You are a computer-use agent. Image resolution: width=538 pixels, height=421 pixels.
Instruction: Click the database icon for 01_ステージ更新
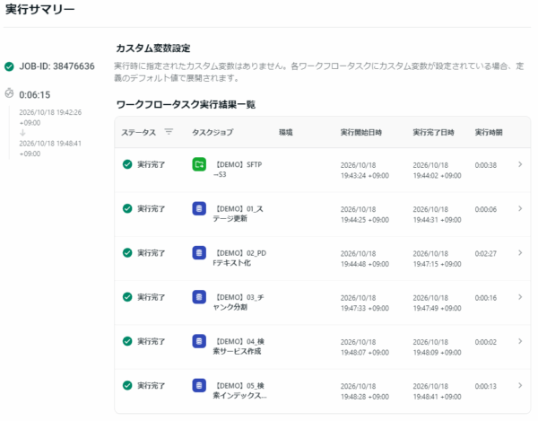199,208
